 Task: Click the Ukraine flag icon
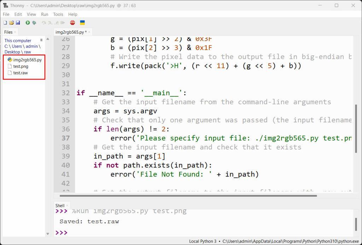click(82, 23)
